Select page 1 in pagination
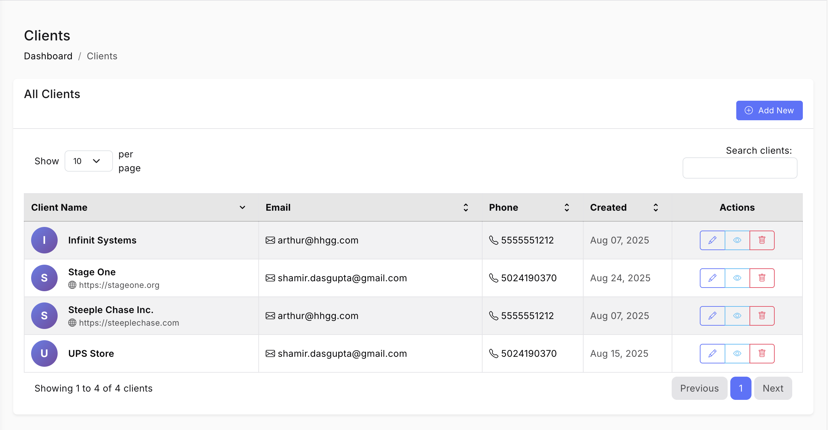This screenshot has width=828, height=430. 741,388
